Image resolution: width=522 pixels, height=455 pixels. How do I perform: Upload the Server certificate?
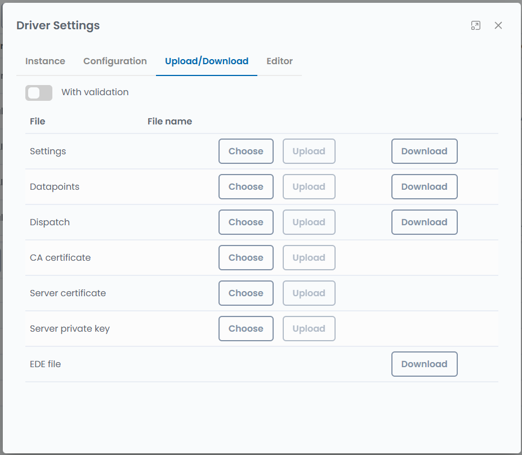309,293
